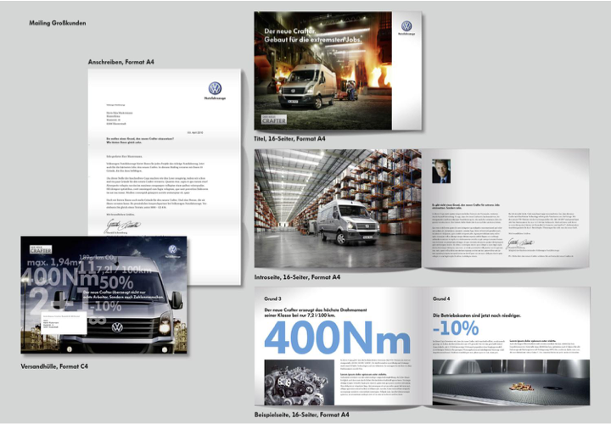This screenshot has width=611, height=424.
Task: Click the 'Versandhülle, Format C4' caption
Action: [x=54, y=366]
